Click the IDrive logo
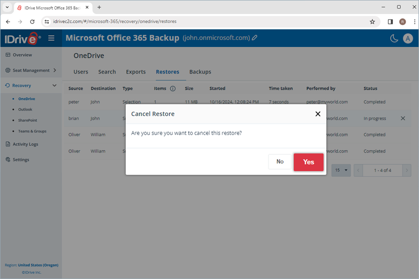This screenshot has width=419, height=279. coord(21,38)
